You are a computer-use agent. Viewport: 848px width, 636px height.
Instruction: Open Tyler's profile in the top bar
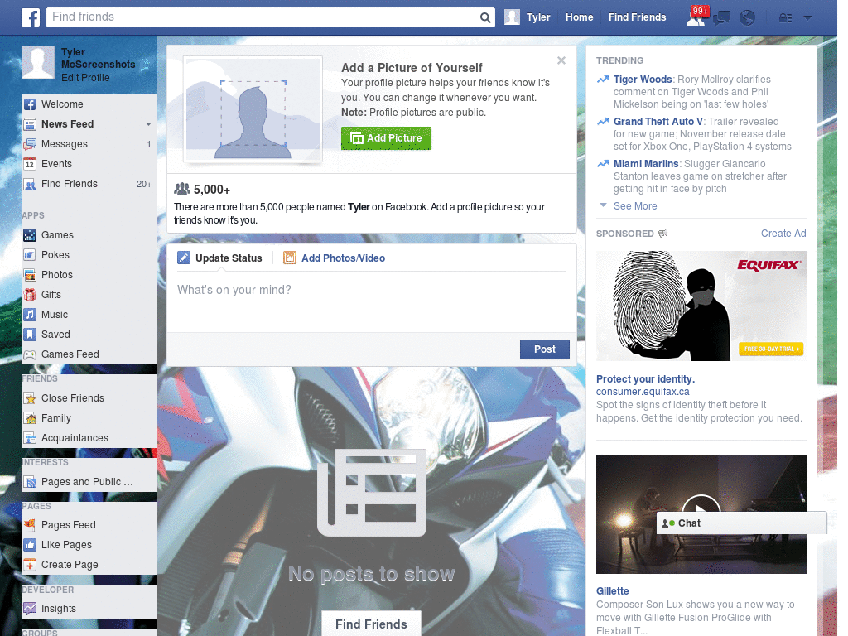pyautogui.click(x=528, y=17)
